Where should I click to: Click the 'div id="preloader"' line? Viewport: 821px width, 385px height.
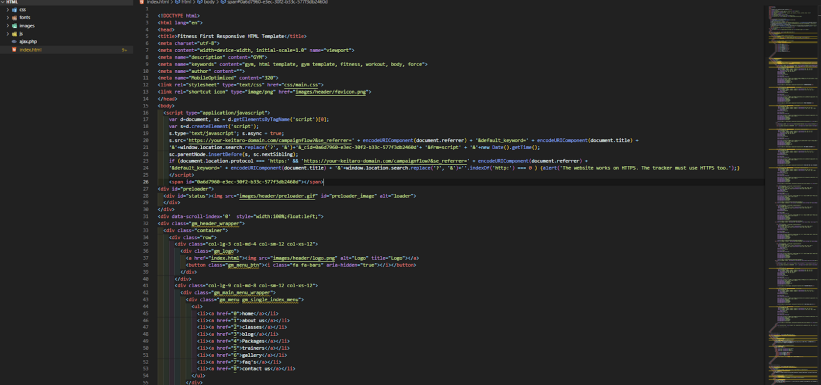click(186, 189)
